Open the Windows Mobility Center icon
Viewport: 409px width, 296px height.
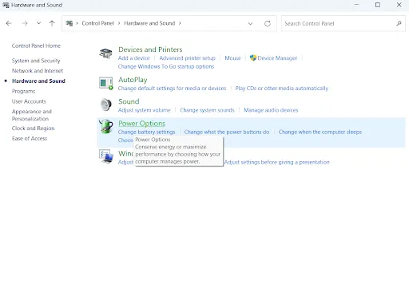click(x=106, y=156)
